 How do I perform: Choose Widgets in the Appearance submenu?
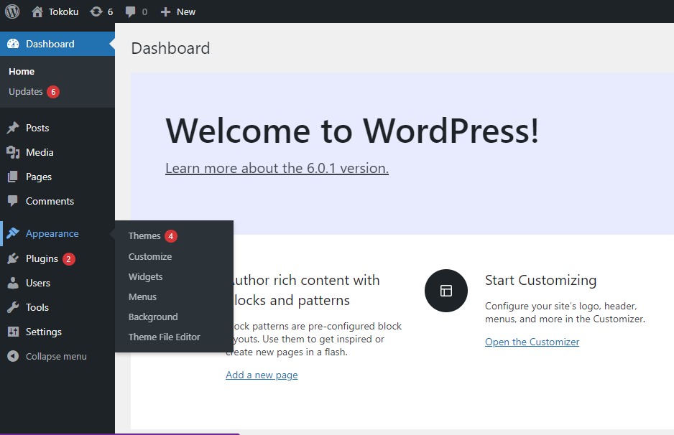pos(145,276)
